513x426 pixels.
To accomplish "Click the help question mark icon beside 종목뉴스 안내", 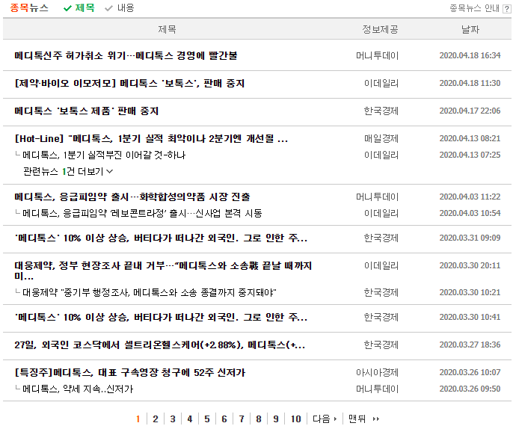I will pos(506,9).
